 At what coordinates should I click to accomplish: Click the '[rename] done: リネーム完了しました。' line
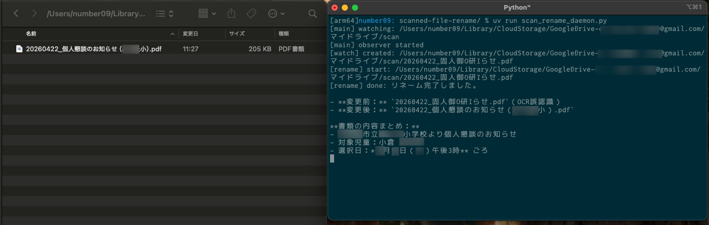click(x=405, y=85)
